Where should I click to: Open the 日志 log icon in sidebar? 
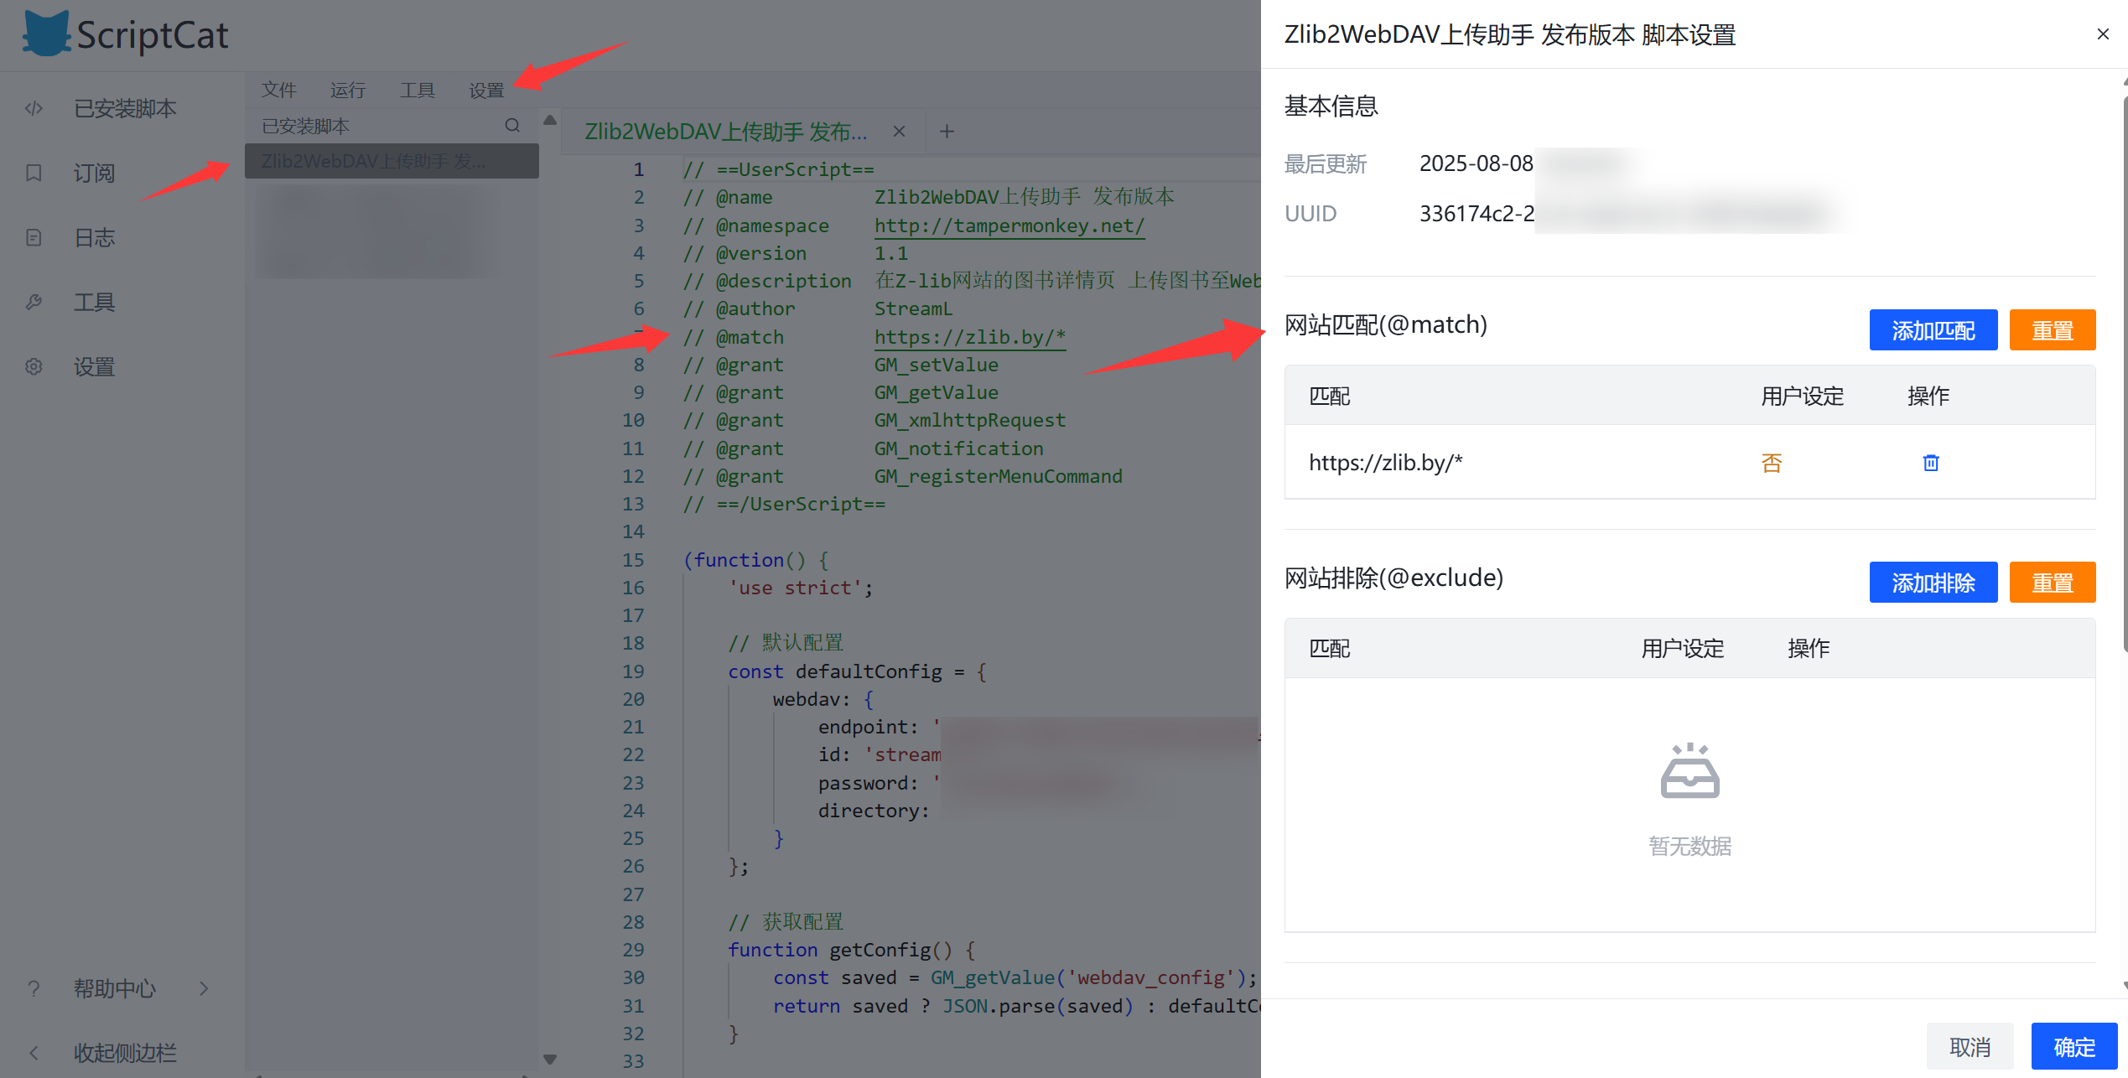[34, 237]
